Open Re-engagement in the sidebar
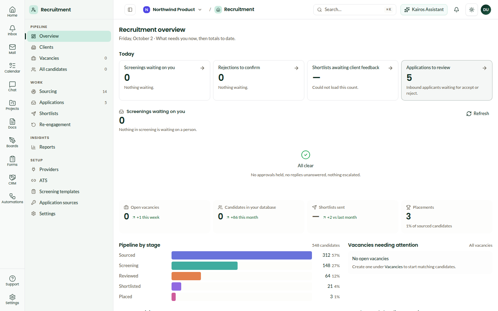This screenshot has width=498, height=311. tap(69, 125)
